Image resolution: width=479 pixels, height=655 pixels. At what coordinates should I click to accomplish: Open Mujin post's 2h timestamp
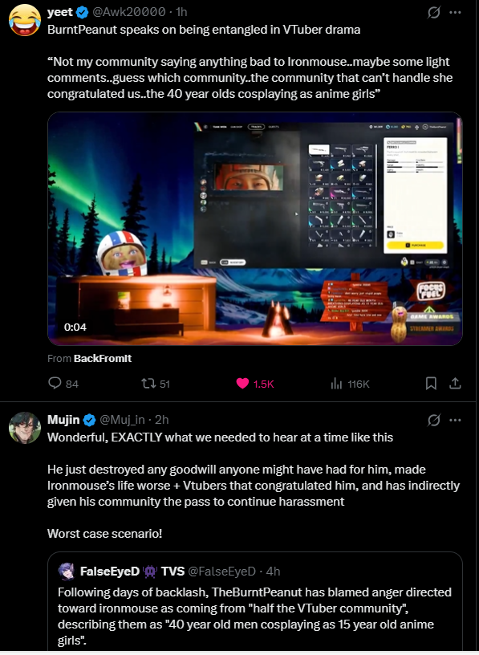(x=161, y=419)
